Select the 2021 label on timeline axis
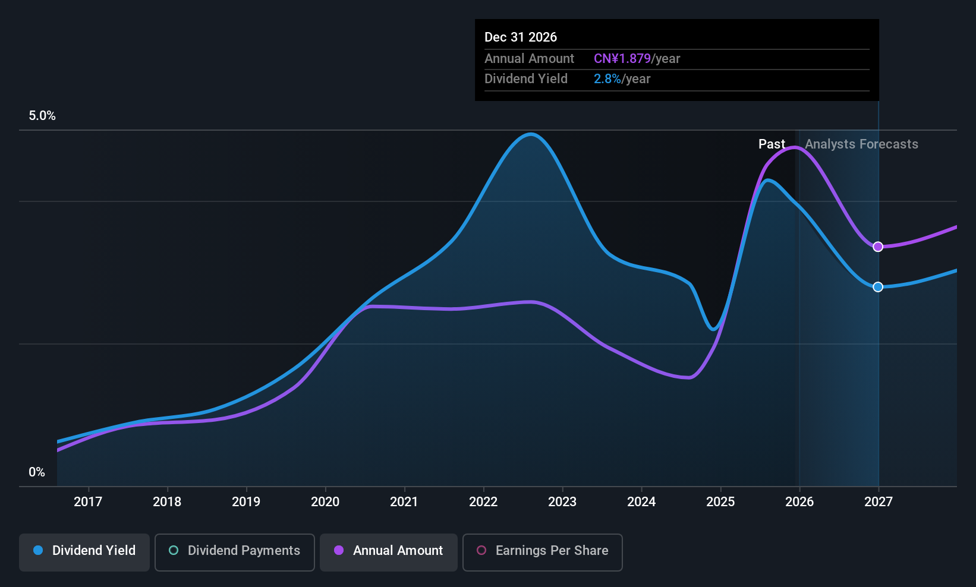Image resolution: width=976 pixels, height=587 pixels. [404, 502]
